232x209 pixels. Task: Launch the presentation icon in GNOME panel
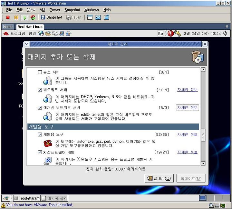[62, 34]
